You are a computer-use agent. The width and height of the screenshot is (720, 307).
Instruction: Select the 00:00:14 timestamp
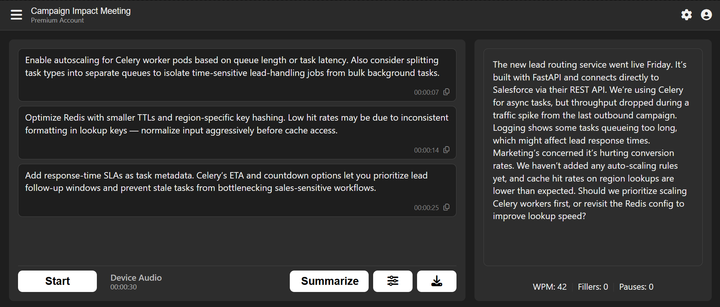tap(426, 150)
